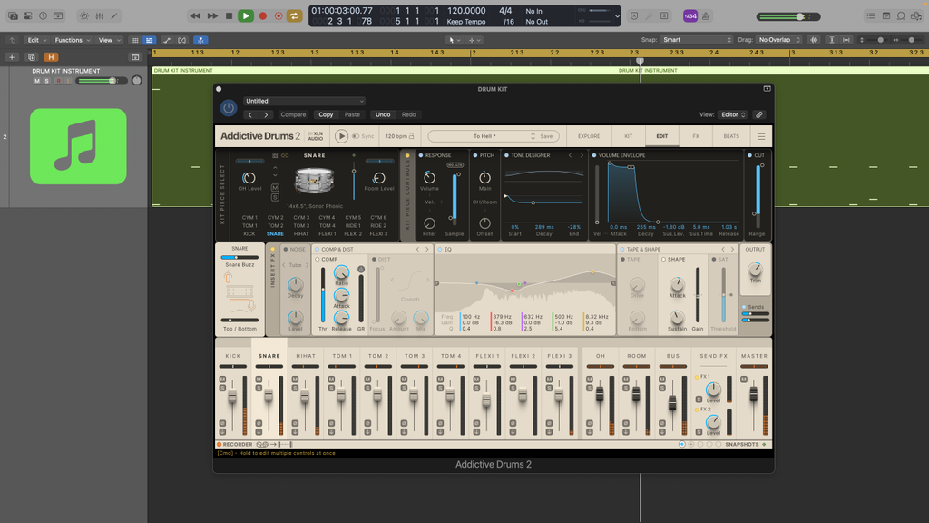The width and height of the screenshot is (929, 523).
Task: Click the plugin link chain icon
Action: [x=759, y=115]
